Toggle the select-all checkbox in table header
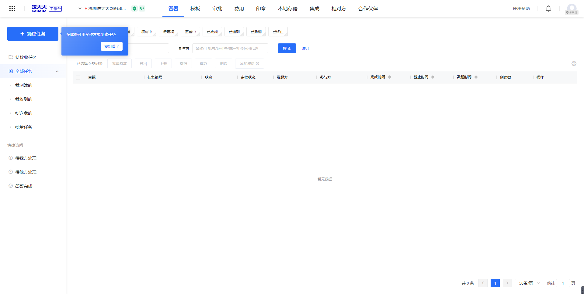The height and width of the screenshot is (294, 584). pos(78,77)
